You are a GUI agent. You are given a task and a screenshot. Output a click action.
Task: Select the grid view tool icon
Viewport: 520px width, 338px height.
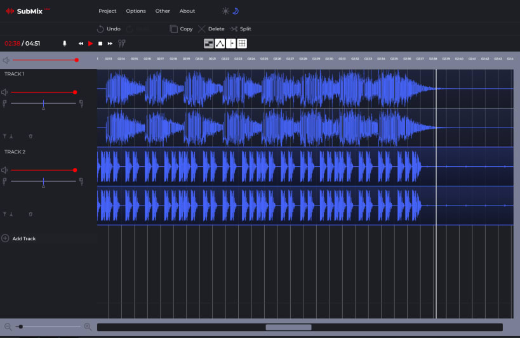point(242,43)
